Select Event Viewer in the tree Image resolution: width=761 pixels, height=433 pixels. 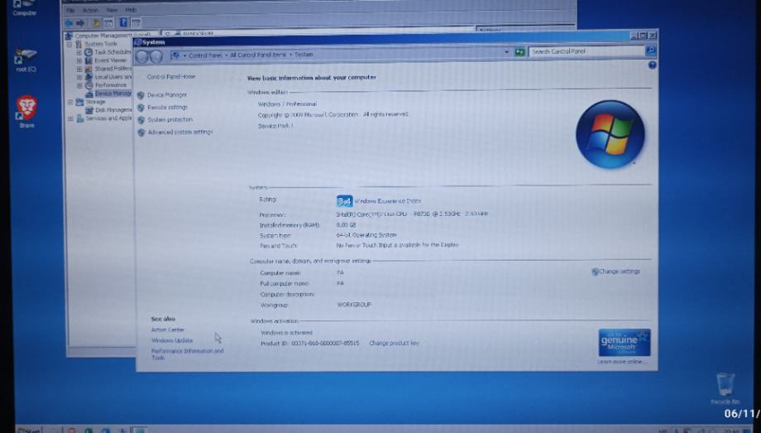(110, 60)
